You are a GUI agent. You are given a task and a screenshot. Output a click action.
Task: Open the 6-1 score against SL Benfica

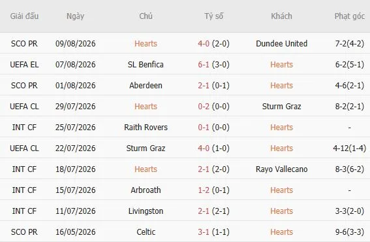(x=204, y=65)
